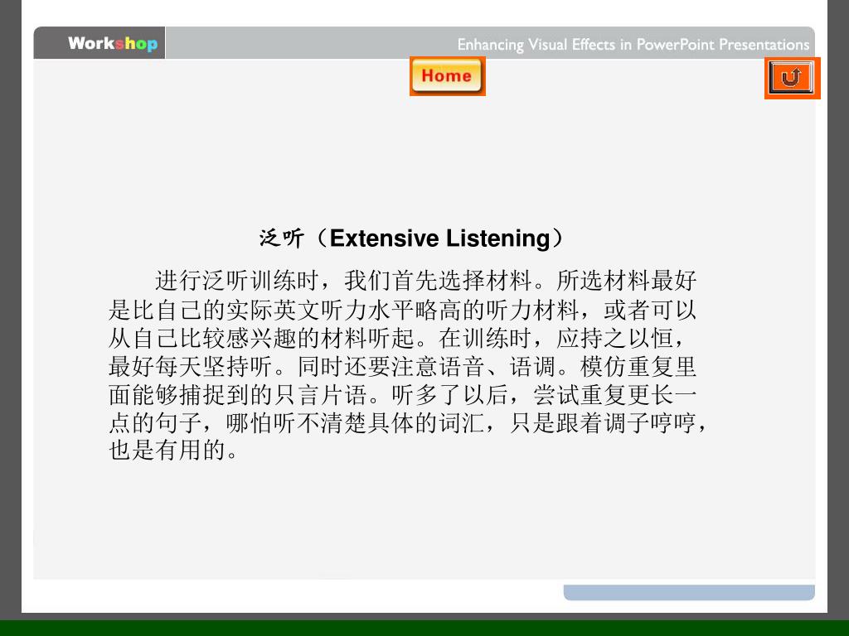The height and width of the screenshot is (636, 849).
Task: Click the Workshop logo label
Action: click(113, 43)
